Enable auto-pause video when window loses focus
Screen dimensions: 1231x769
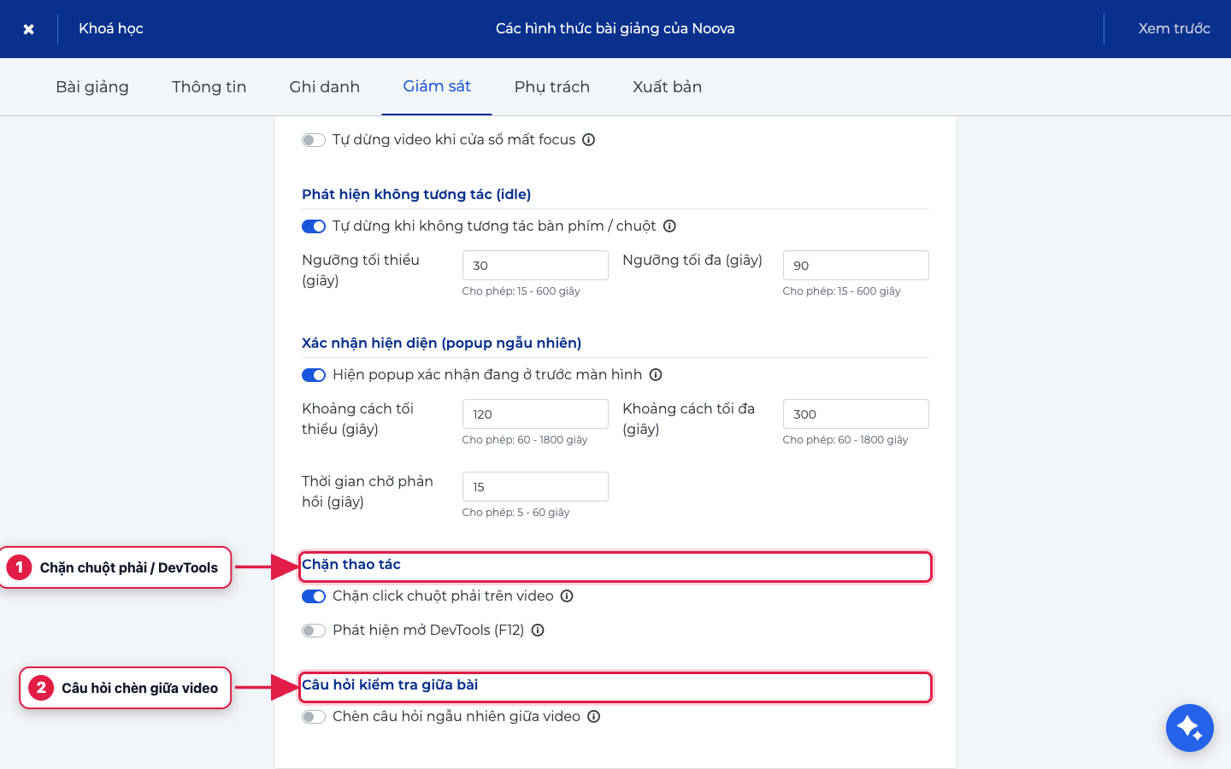point(314,140)
